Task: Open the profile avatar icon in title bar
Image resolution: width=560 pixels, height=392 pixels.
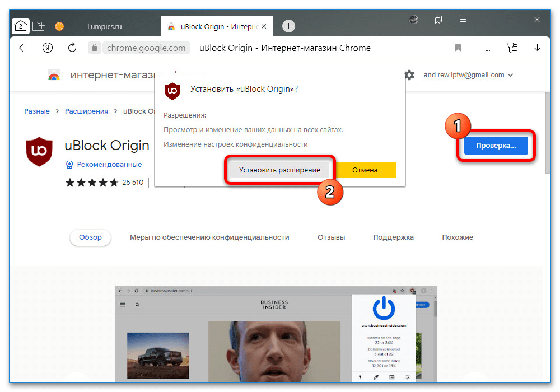Action: 414,20
